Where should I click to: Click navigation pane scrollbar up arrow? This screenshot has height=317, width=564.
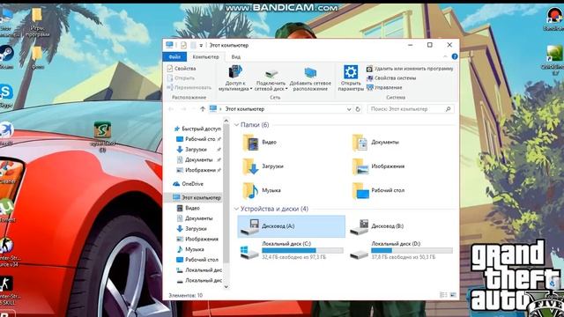(226, 121)
